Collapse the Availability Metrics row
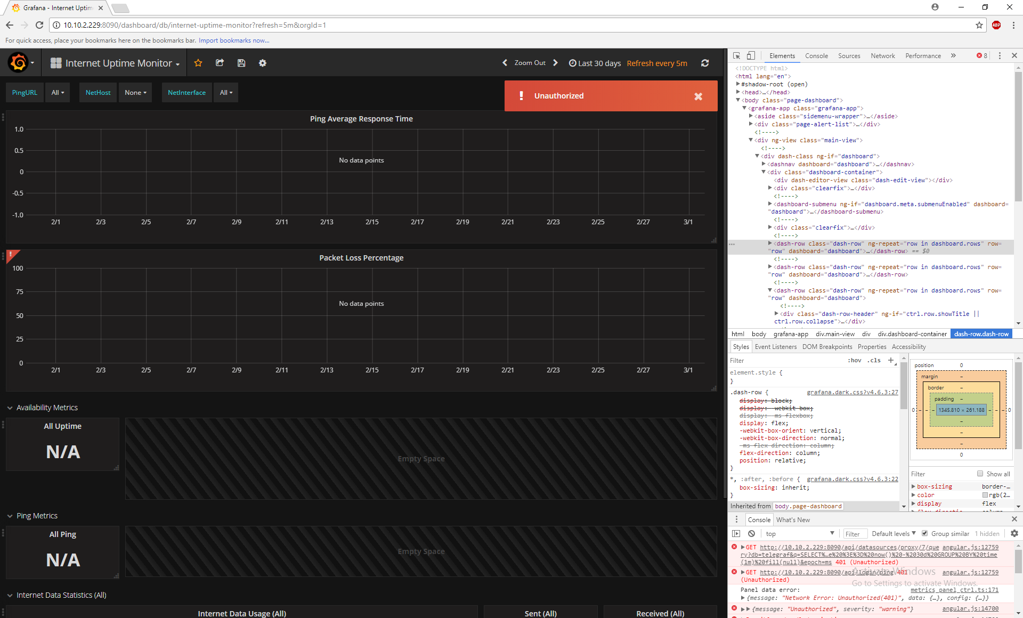The width and height of the screenshot is (1023, 618). tap(10, 408)
